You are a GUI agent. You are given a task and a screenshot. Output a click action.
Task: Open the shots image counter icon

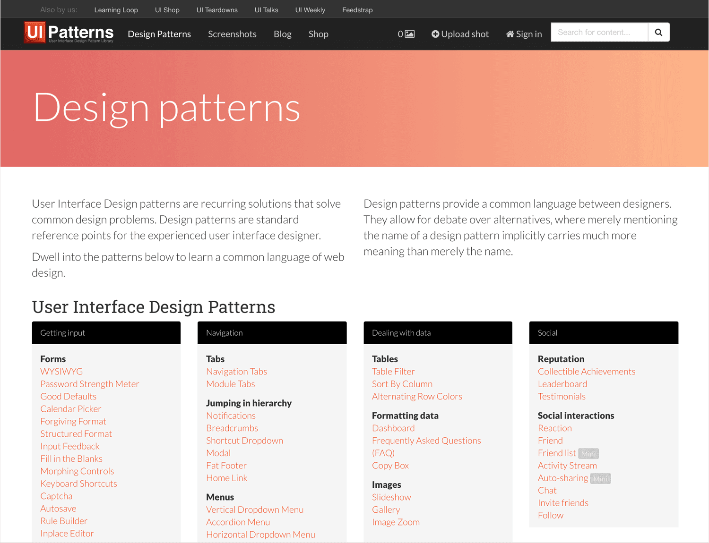[410, 34]
